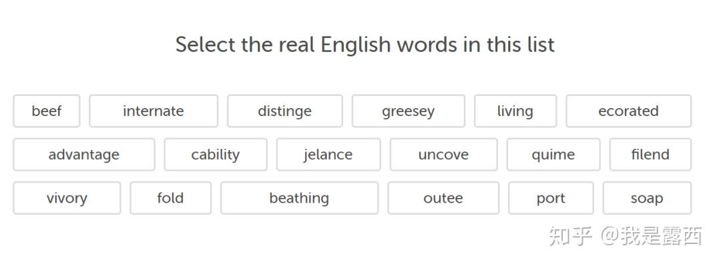Viewport: 721px width, 266px height.
Task: Select "advantage" as a real word
Action: (84, 155)
